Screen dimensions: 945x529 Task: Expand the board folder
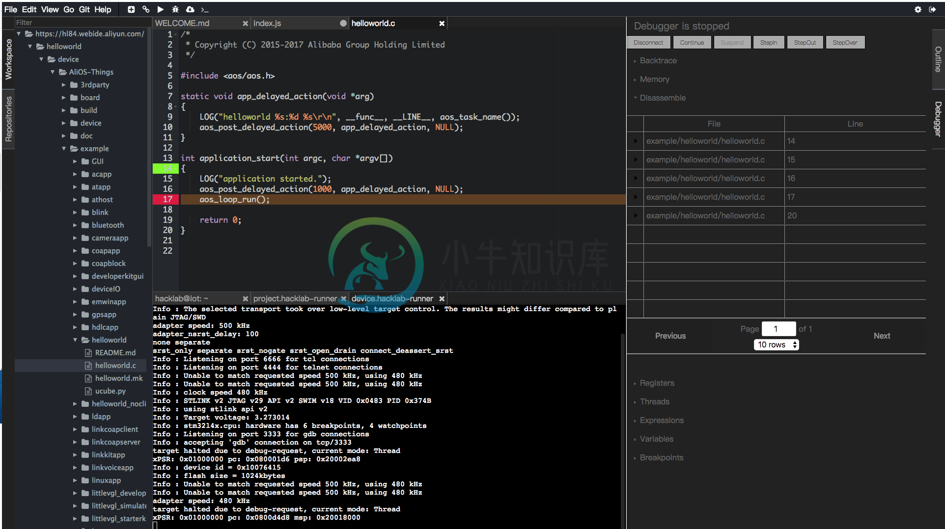click(63, 98)
